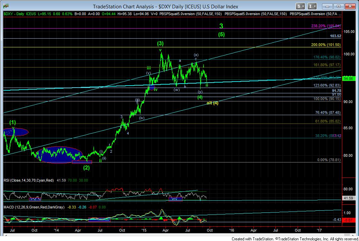Click the TradeStation app icon in title bar

click(6, 6)
